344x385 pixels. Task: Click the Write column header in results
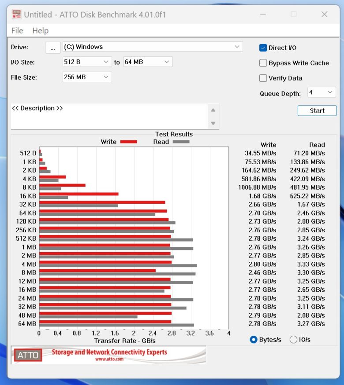point(269,145)
